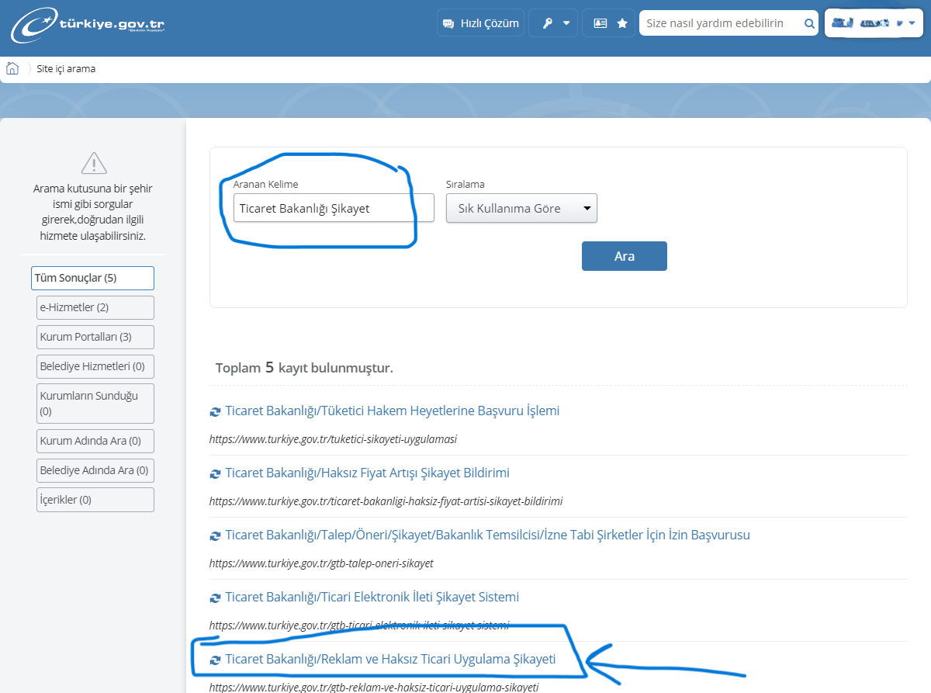Open the key login options icon

[x=547, y=23]
